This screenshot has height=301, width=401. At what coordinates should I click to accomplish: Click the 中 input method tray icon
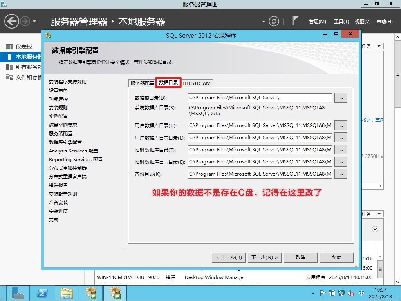(361, 293)
